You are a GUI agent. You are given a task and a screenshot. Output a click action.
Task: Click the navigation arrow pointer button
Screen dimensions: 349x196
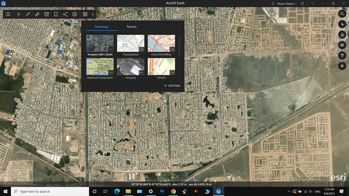[x=342, y=24]
